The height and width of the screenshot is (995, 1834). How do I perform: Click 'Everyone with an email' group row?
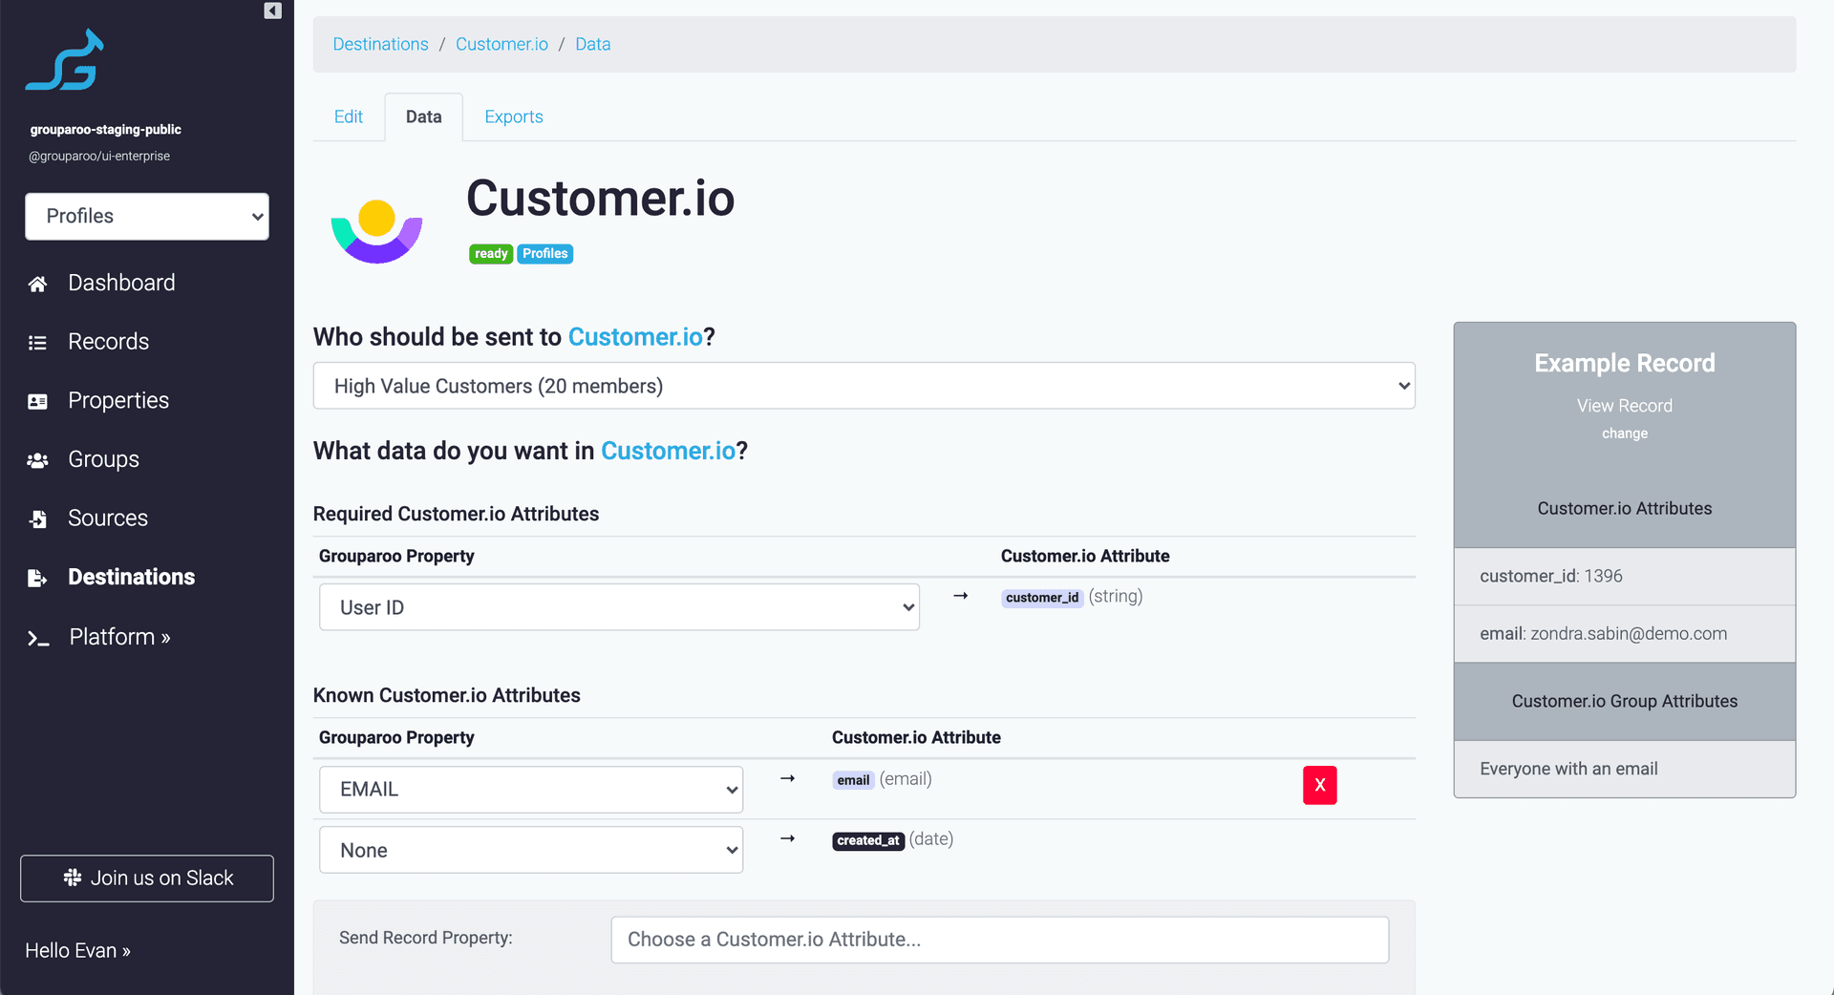tap(1624, 769)
